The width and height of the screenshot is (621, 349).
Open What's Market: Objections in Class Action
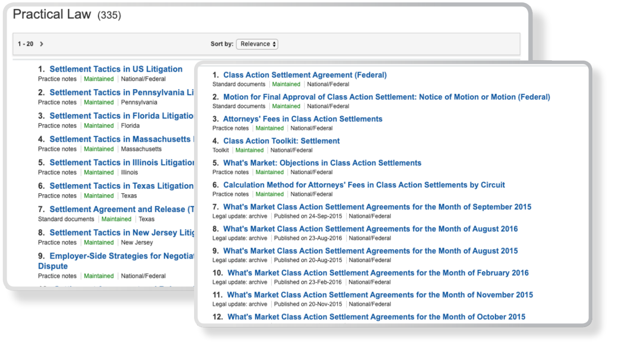pyautogui.click(x=322, y=163)
